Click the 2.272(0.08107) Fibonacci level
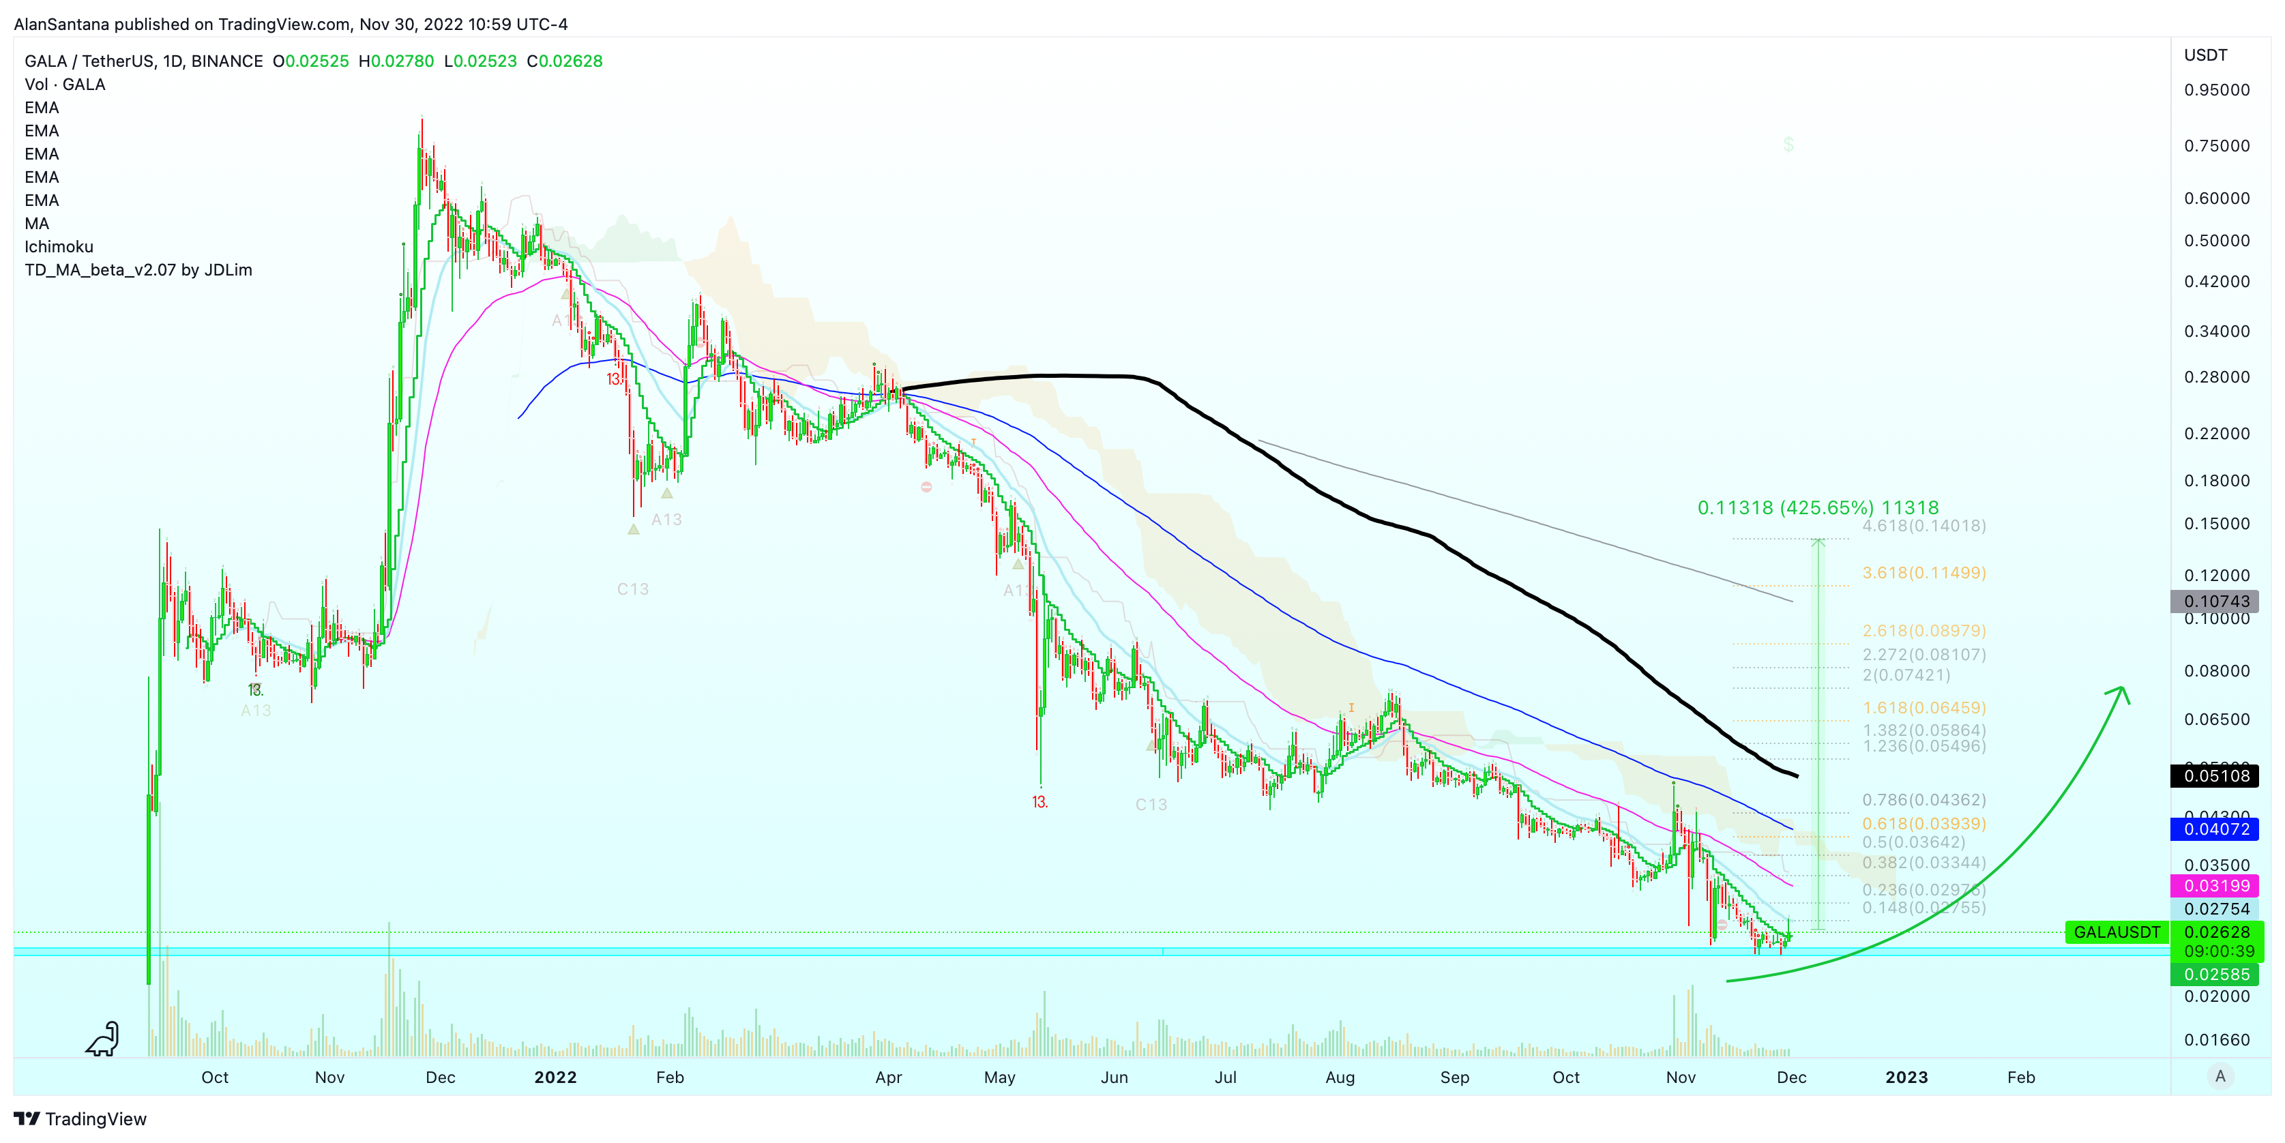2285x1143 pixels. (1924, 655)
